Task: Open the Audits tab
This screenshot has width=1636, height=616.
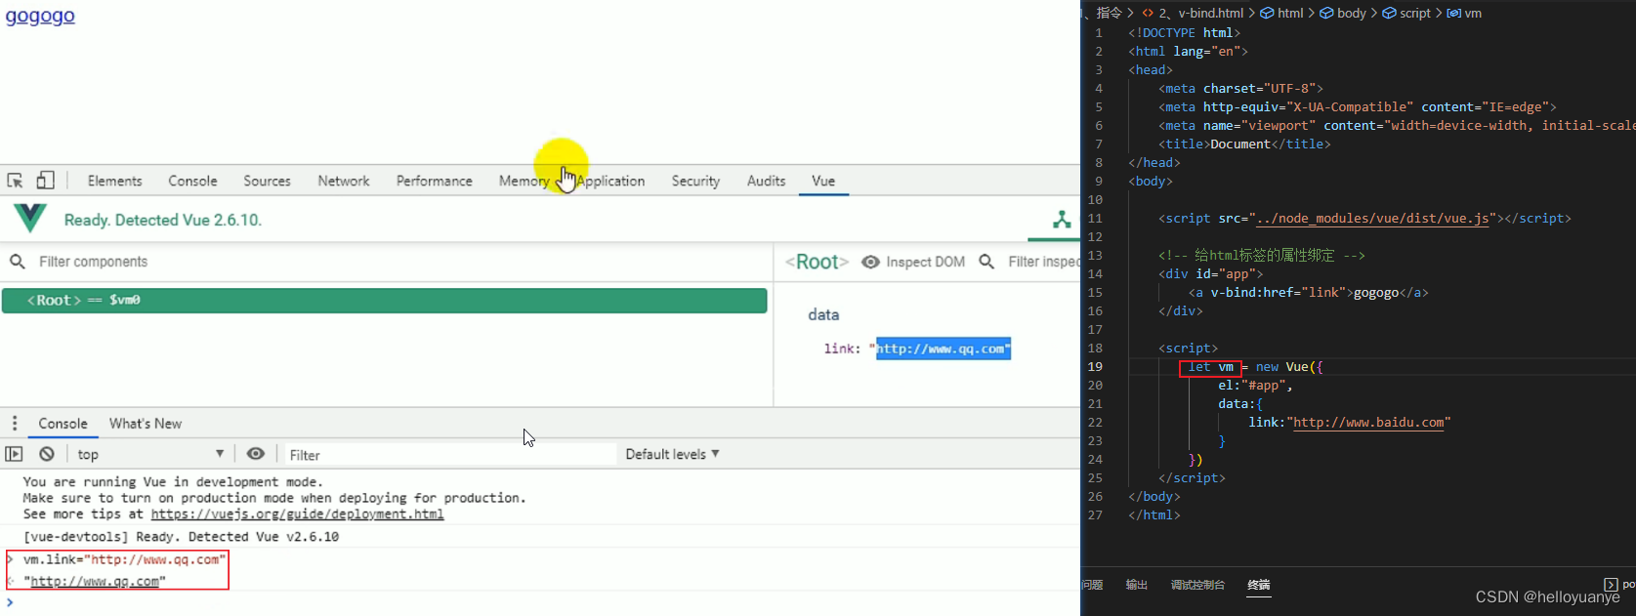Action: click(x=766, y=181)
